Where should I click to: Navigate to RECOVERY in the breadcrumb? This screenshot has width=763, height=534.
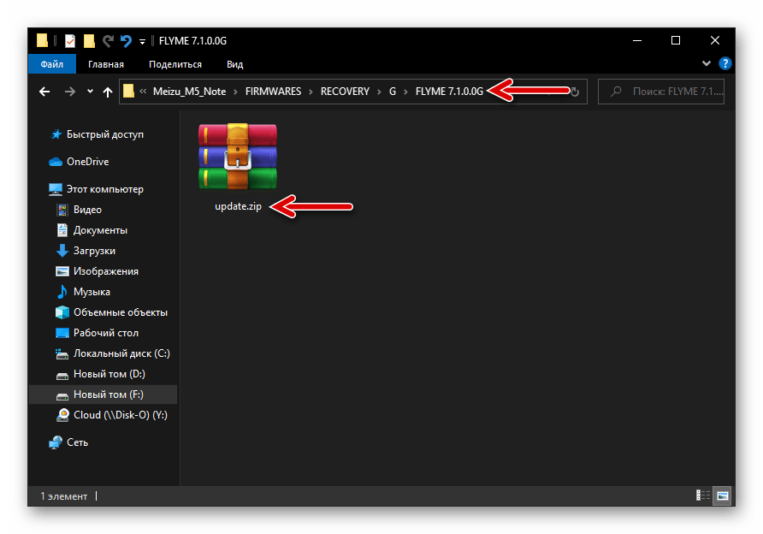345,92
